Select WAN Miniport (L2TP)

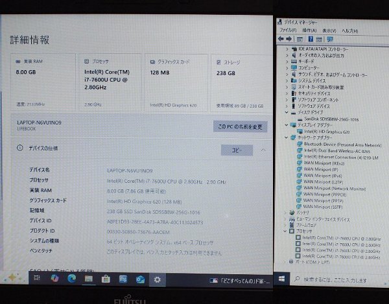coord(324,181)
